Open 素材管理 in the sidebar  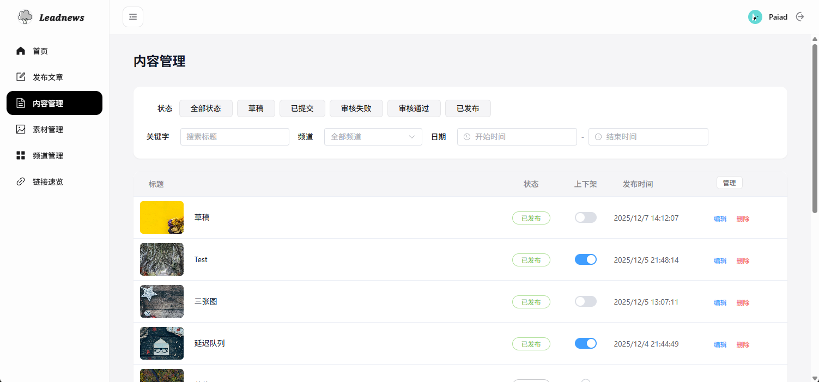coord(54,129)
